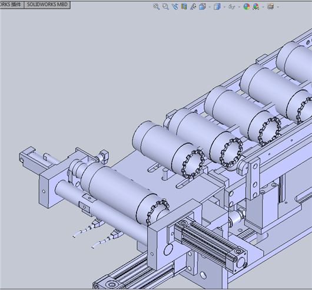
Task: Expand the Display Style dropdown arrow
Action: [x=224, y=7]
